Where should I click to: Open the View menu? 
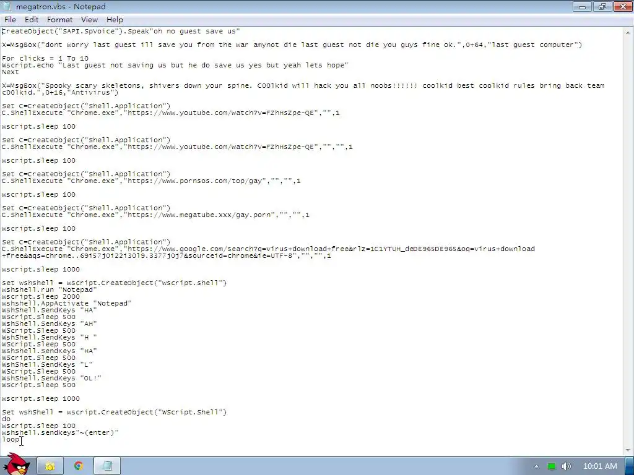click(x=89, y=20)
